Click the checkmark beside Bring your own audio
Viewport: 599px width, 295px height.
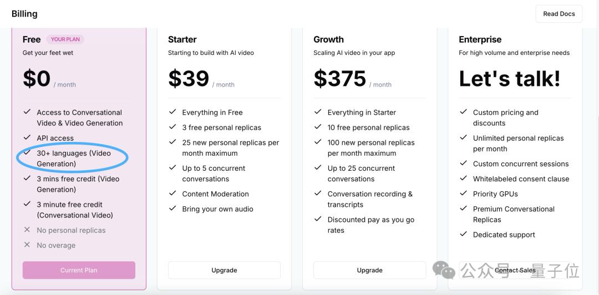pos(172,208)
